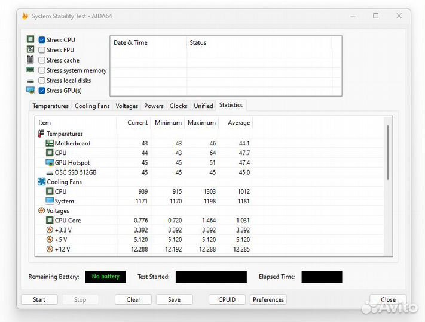Viewport: 425px width, 322px height.
Task: Uncheck the Stress GPU(s) option
Action: coord(42,91)
